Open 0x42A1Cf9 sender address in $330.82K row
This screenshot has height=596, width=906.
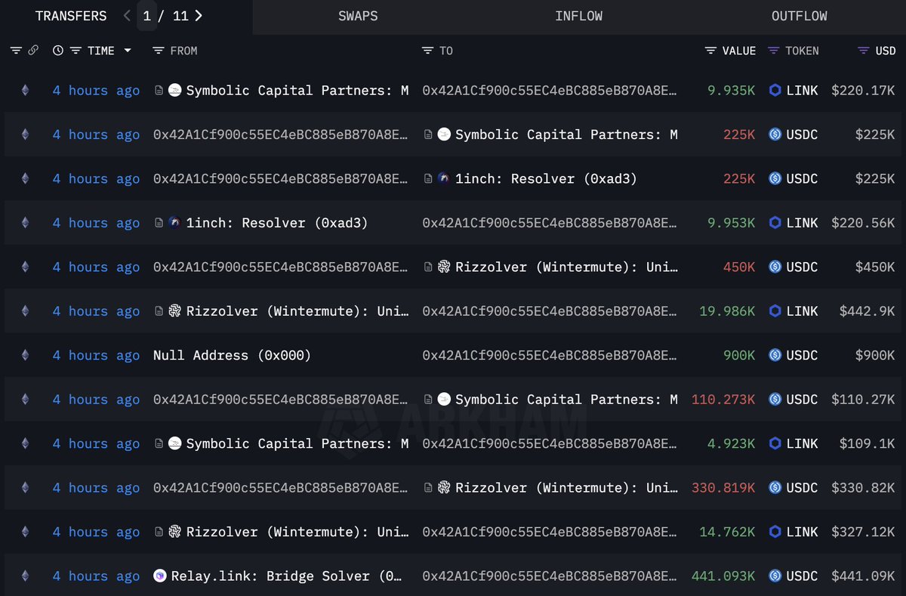pos(281,487)
